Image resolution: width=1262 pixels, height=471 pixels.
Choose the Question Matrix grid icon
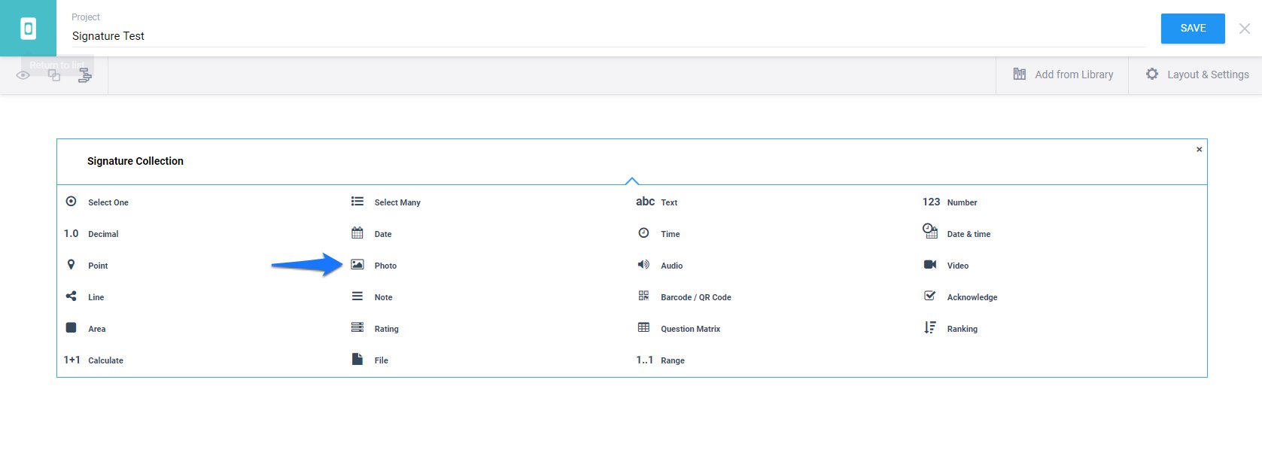643,328
